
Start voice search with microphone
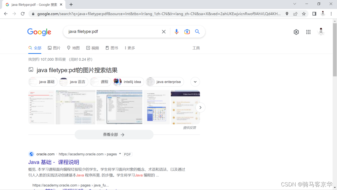click(x=176, y=32)
